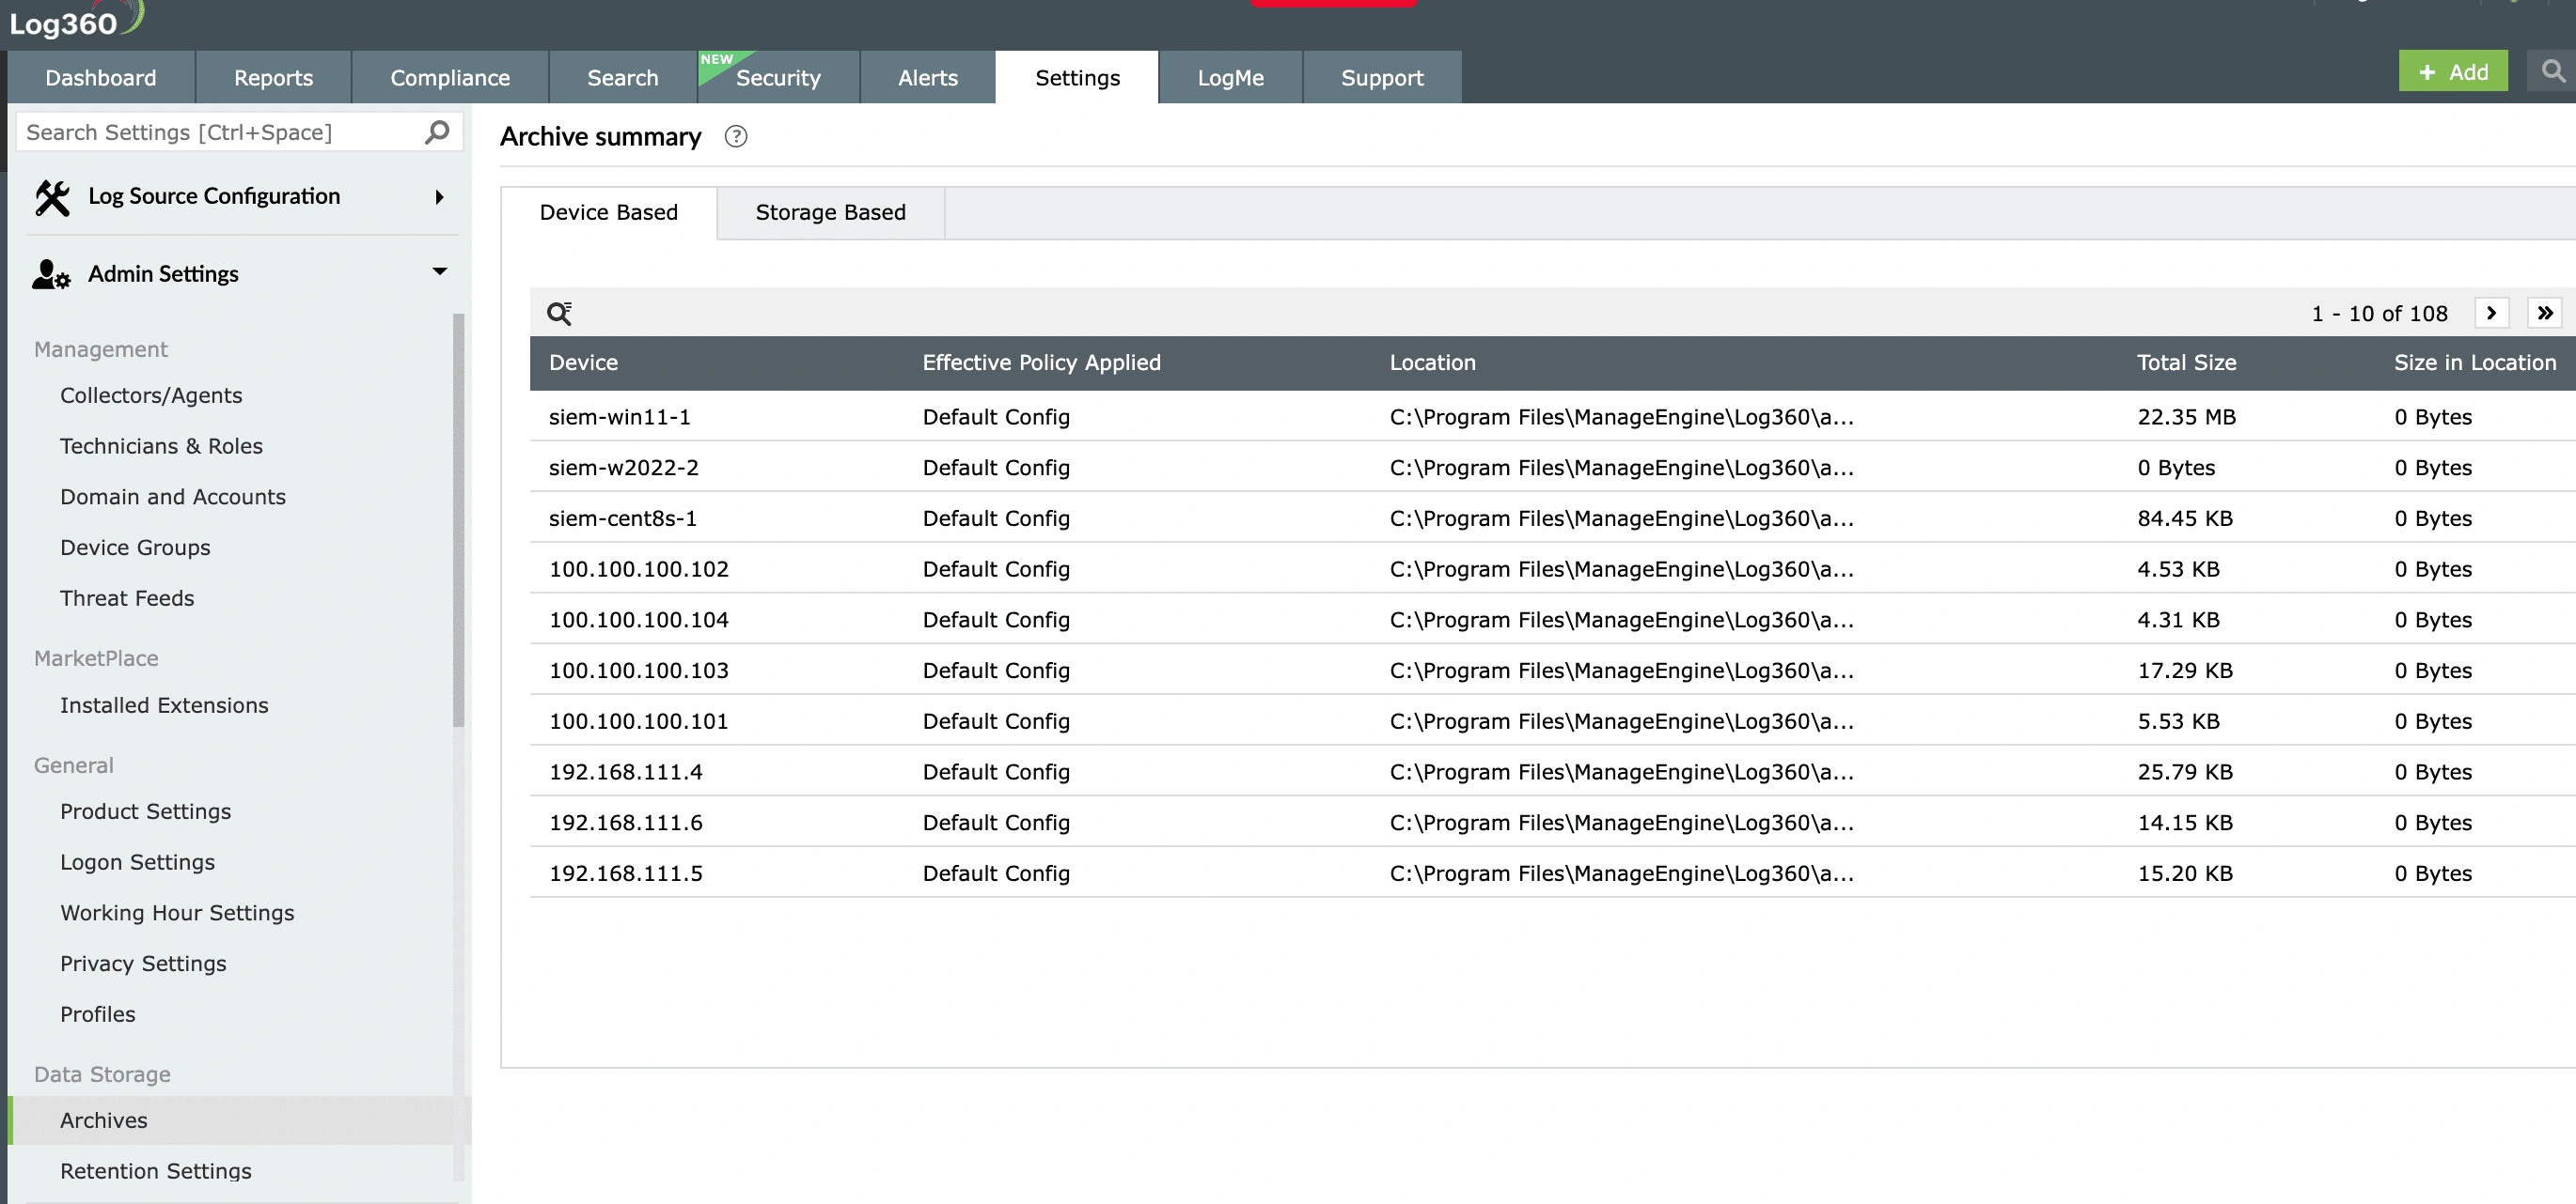Screen dimensions: 2576x1204
Task: Click the magnifier in Search Settings box
Action: coord(437,131)
